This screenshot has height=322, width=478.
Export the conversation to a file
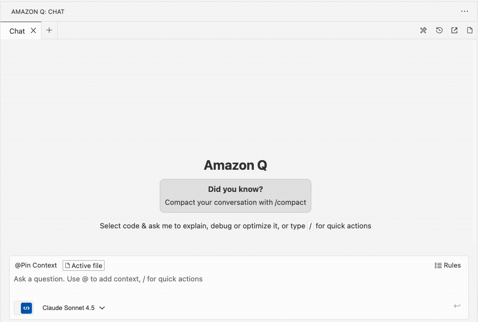[x=470, y=30]
